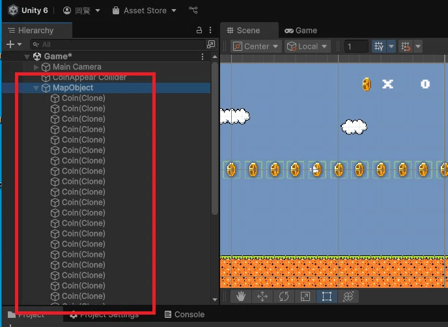This screenshot has height=327, width=448.
Task: Toggle grid snapping button
Action: 406,46
